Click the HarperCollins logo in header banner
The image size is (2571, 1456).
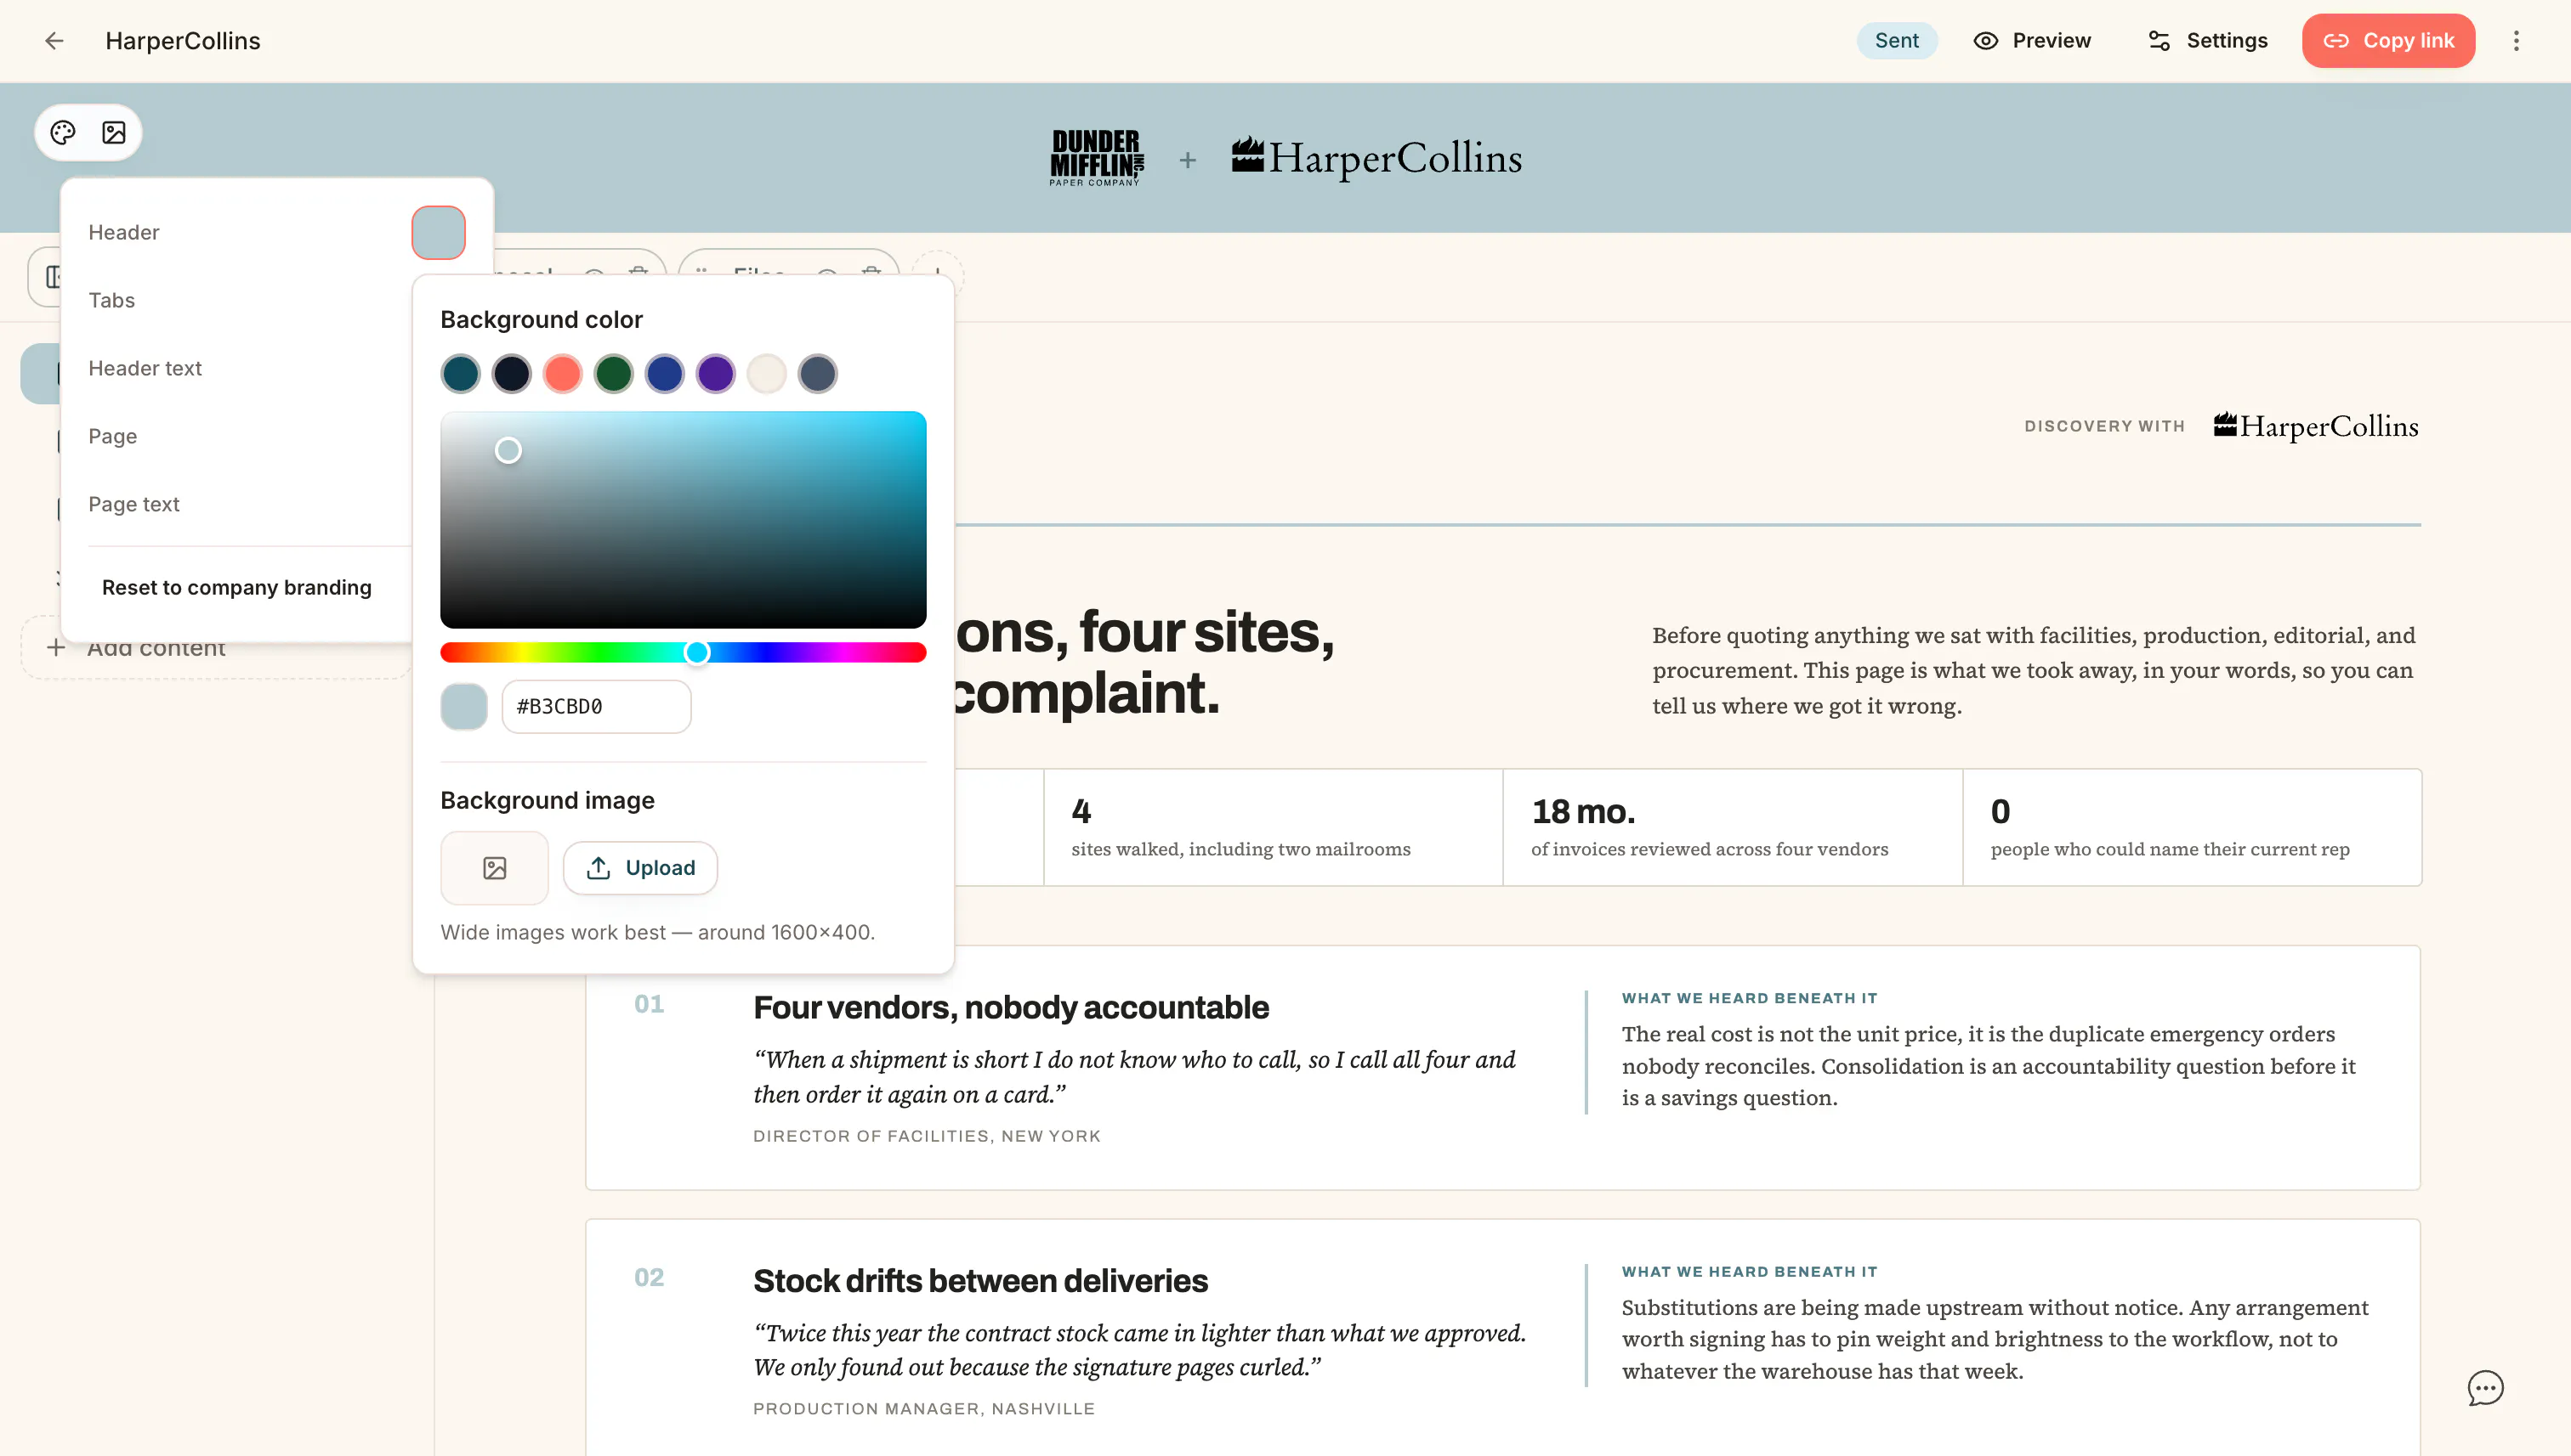point(1376,158)
